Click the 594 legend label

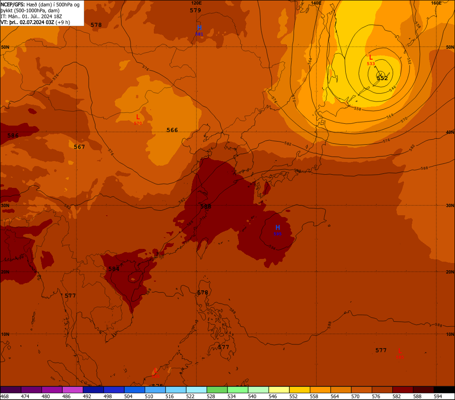438,396
